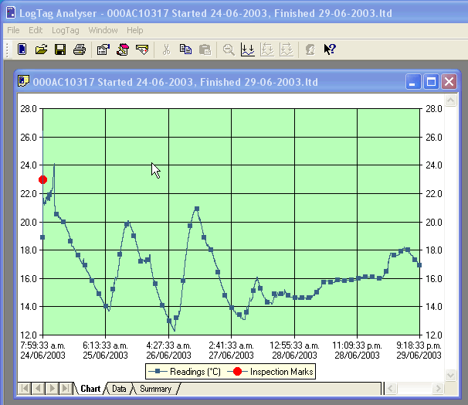Click the red inspection mark on chart
The width and height of the screenshot is (468, 405).
point(42,180)
